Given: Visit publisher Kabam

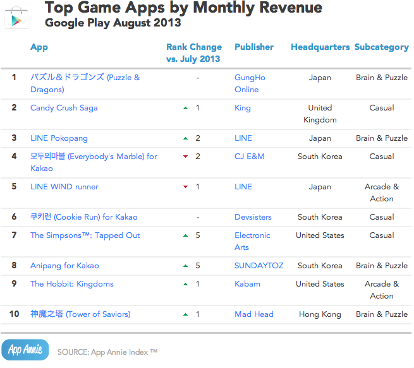Looking at the screenshot, I should click(247, 284).
